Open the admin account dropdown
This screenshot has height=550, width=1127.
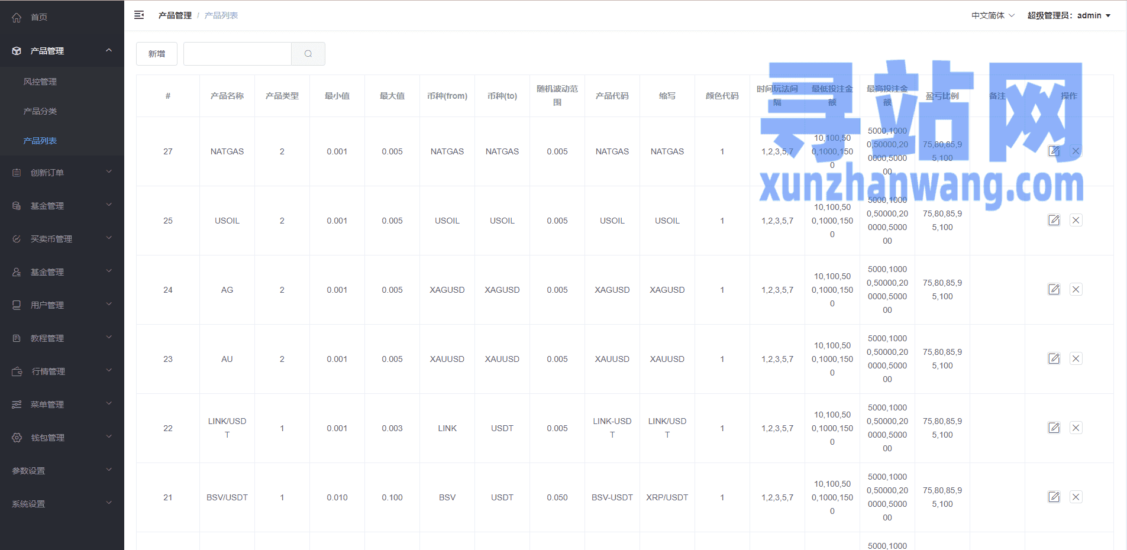click(x=1068, y=15)
